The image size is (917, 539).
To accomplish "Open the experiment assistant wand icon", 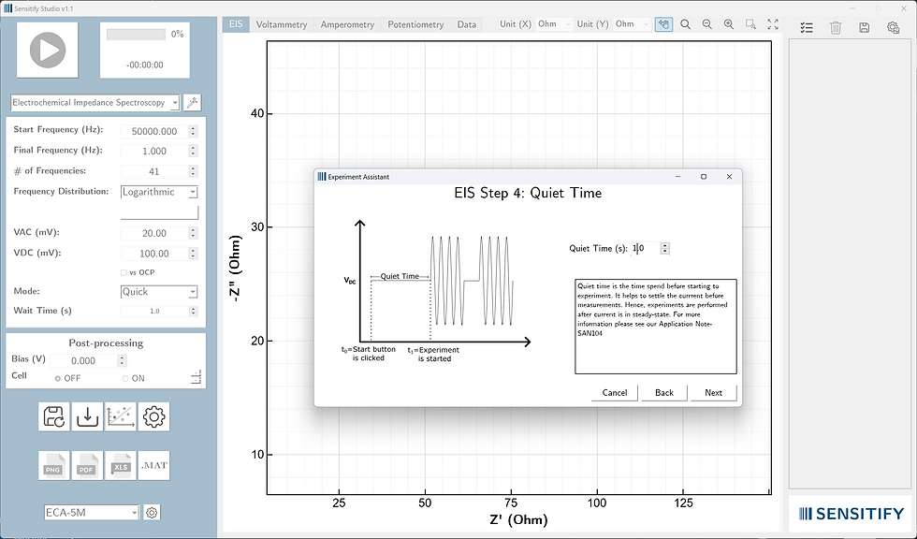I will pos(192,102).
